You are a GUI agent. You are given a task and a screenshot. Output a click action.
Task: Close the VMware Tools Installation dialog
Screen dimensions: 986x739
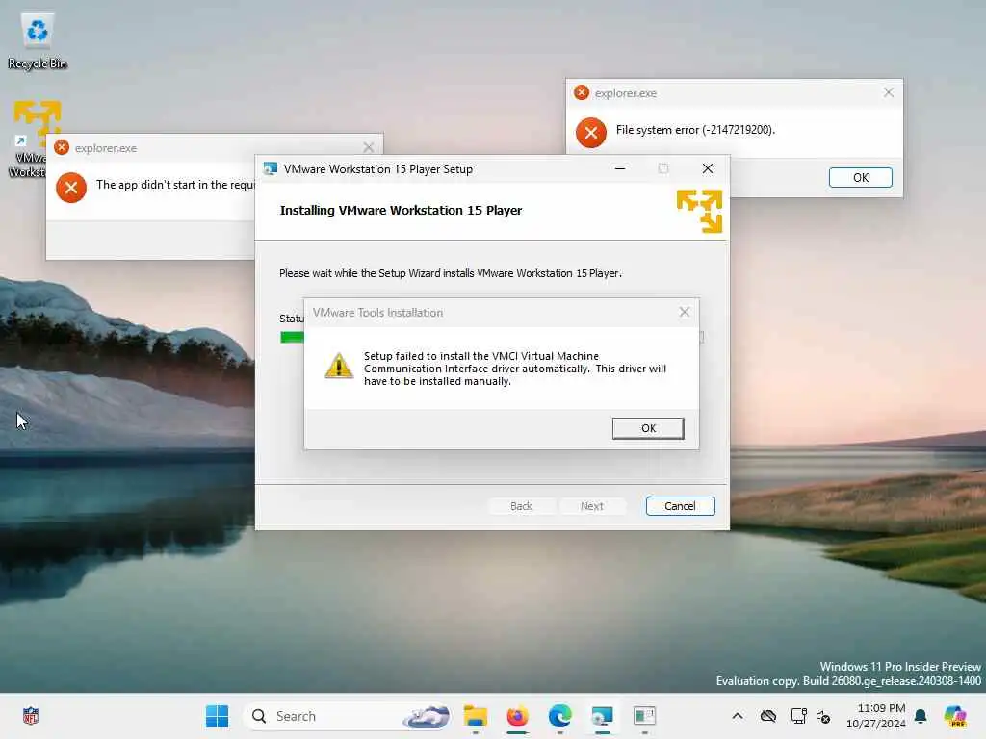click(685, 313)
